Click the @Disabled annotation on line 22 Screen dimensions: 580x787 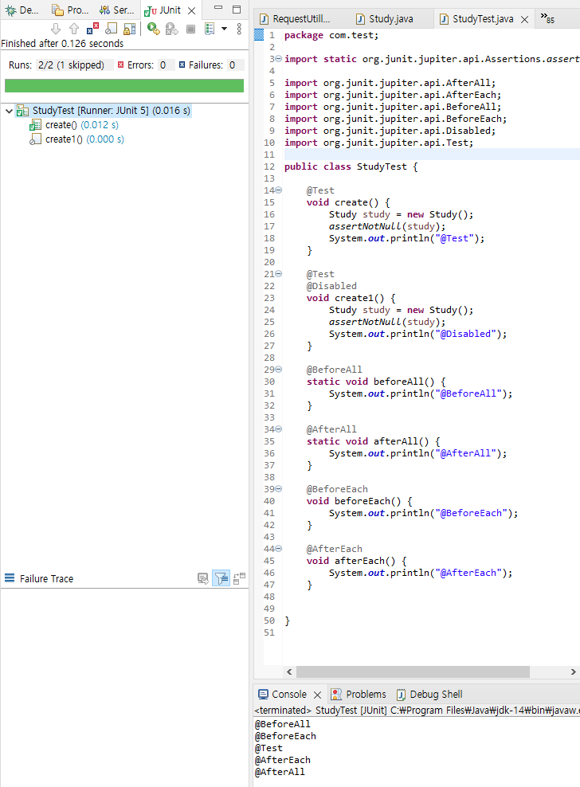[331, 286]
